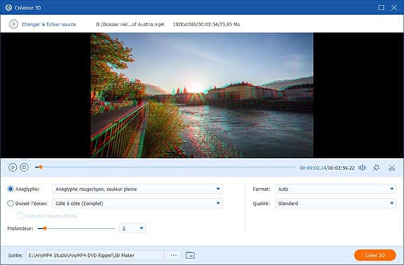Screen dimensions: 404x265
Task: Open the Format Auto dropdown
Action: coord(335,189)
